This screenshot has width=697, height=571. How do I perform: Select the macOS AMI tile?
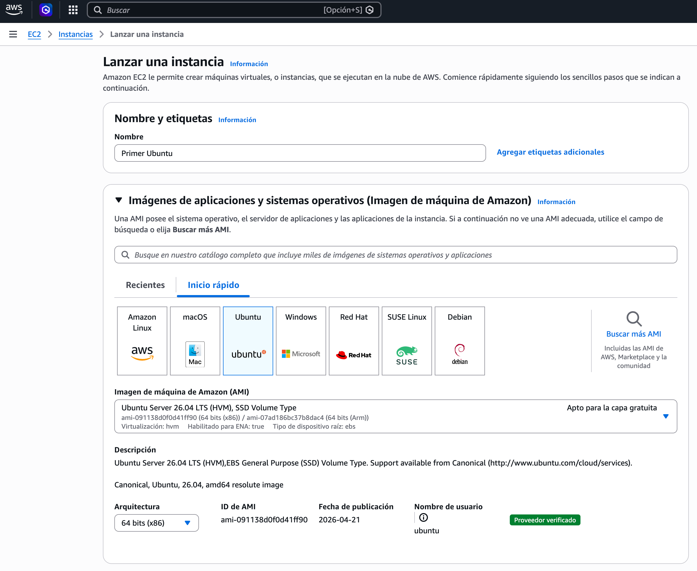coord(195,341)
